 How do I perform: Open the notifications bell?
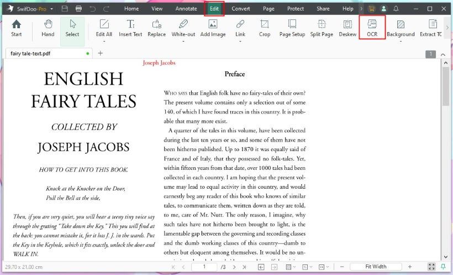pos(396,9)
